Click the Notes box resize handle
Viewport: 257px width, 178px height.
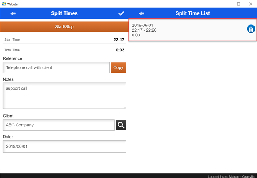(124, 107)
